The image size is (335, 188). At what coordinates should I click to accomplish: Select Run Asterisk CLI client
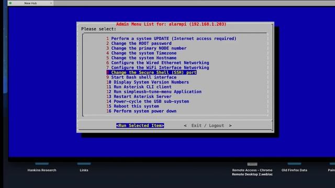[x=139, y=87]
